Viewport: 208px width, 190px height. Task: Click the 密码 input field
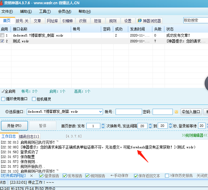[163, 112]
